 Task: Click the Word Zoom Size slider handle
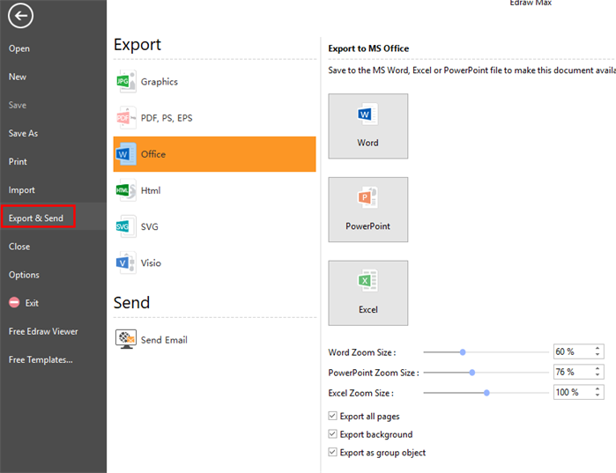tap(463, 351)
